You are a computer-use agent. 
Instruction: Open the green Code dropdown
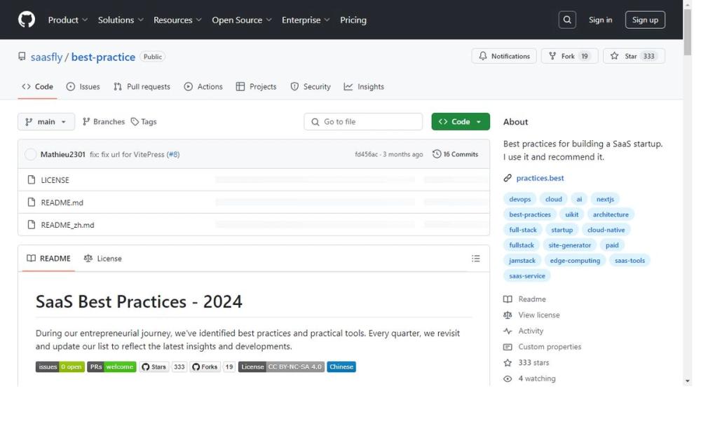[461, 121]
